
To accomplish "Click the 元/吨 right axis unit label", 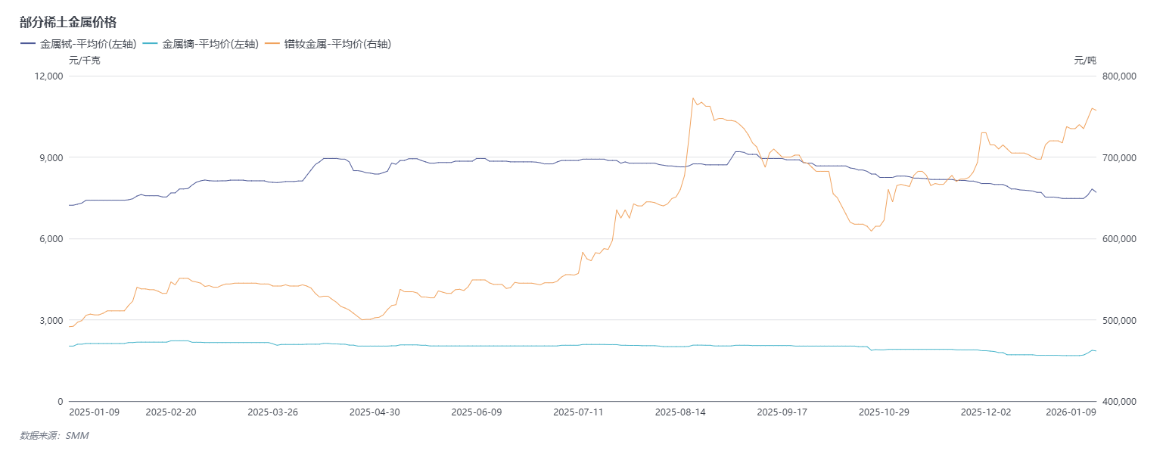I will click(x=1084, y=61).
